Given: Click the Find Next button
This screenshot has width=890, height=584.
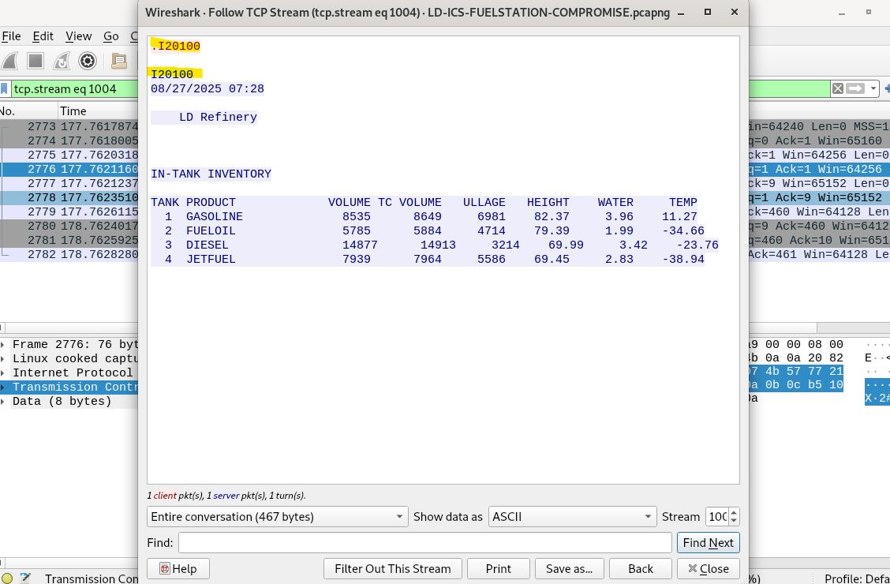Looking at the screenshot, I should (x=708, y=542).
